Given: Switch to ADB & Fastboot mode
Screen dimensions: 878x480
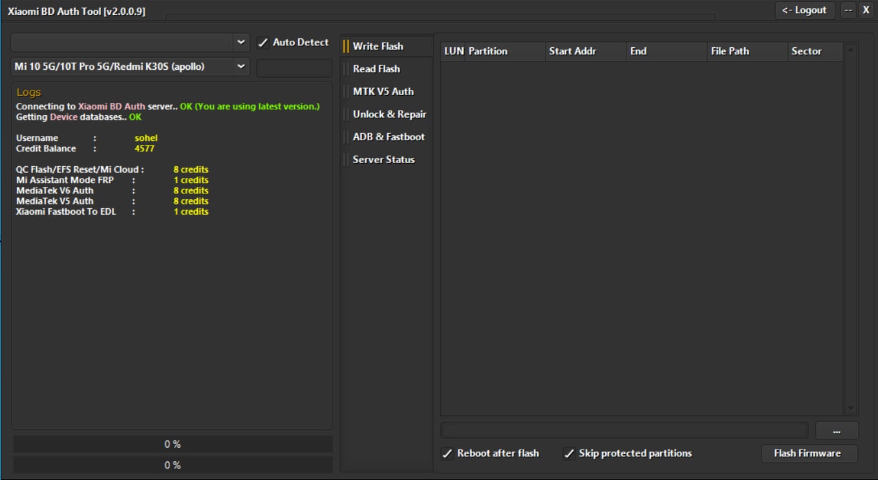Looking at the screenshot, I should 388,136.
